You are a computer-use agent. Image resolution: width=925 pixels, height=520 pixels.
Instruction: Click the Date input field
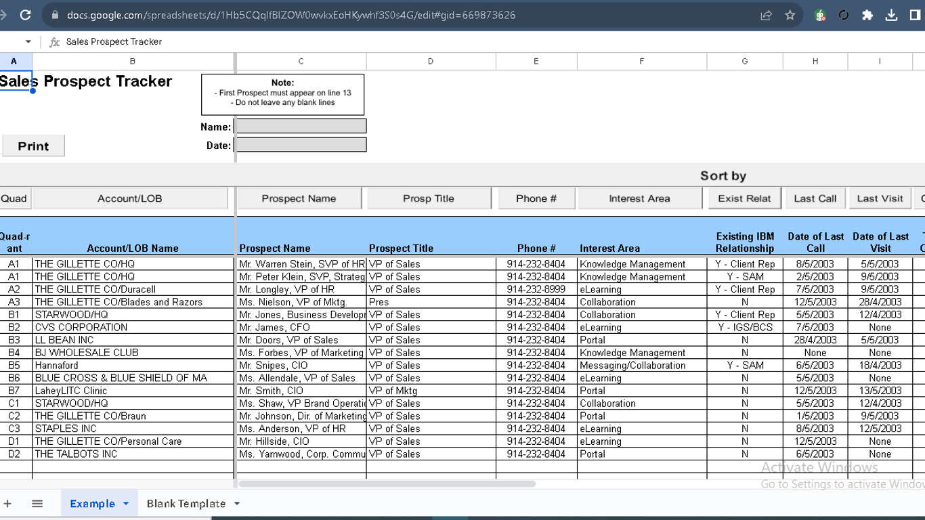(x=301, y=145)
